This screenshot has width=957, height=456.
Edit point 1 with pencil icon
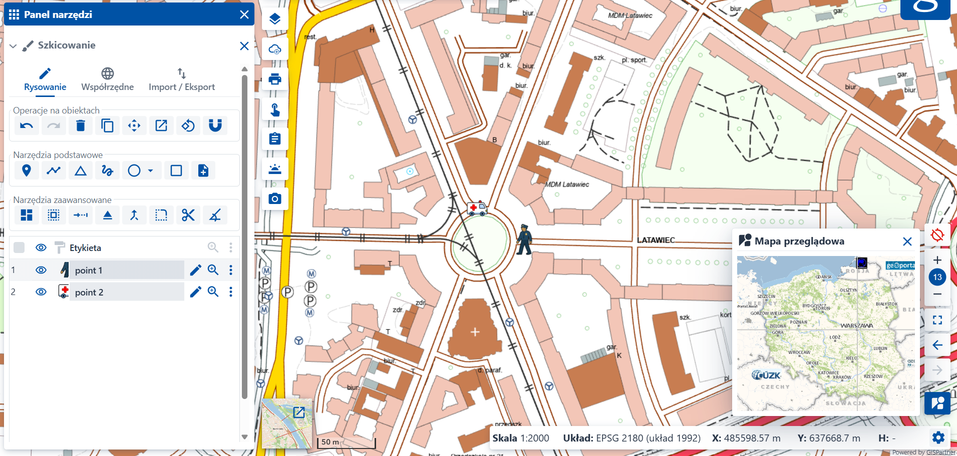pyautogui.click(x=196, y=270)
